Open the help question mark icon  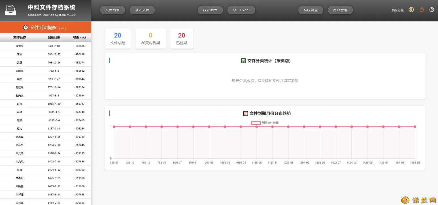click(x=432, y=10)
